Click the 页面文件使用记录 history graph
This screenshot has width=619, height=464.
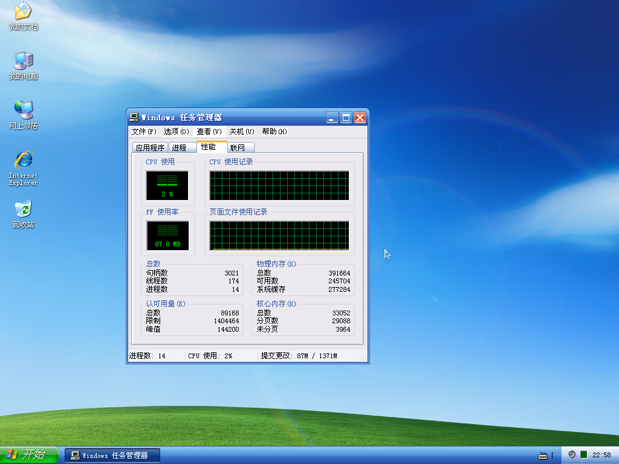click(x=279, y=236)
